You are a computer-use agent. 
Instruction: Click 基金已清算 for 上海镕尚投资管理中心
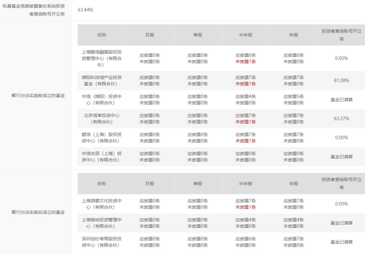[341, 223]
